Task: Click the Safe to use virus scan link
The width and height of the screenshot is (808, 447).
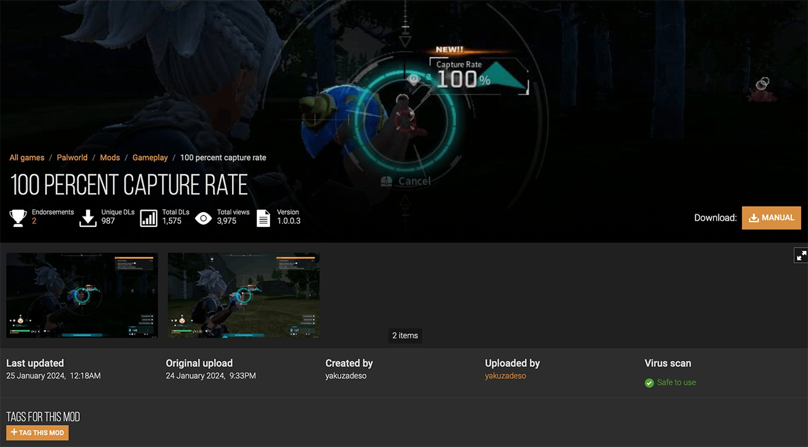Action: (676, 382)
